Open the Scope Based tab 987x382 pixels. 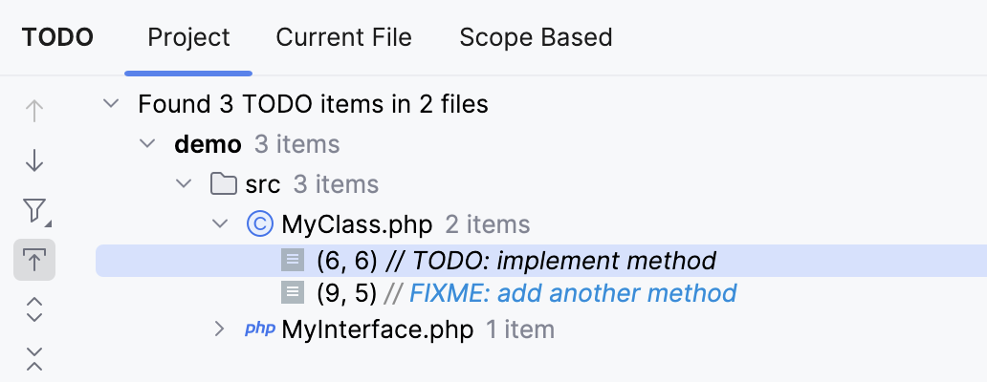pyautogui.click(x=536, y=37)
